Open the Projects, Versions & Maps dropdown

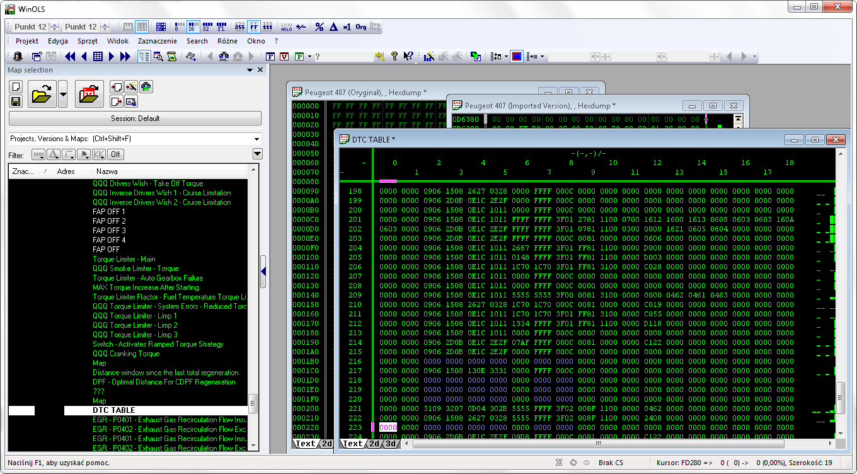(x=256, y=139)
